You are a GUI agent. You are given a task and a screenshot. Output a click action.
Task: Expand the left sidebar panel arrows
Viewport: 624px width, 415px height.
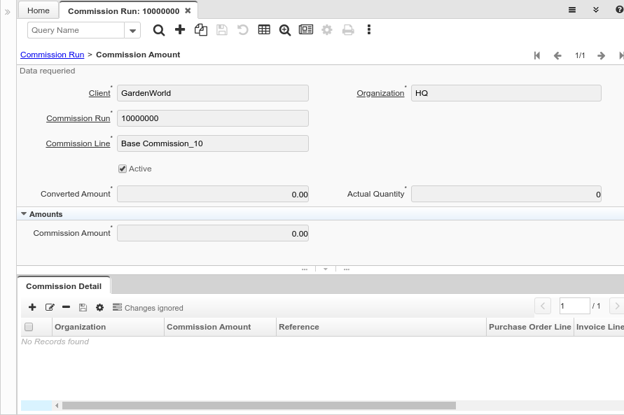point(8,12)
